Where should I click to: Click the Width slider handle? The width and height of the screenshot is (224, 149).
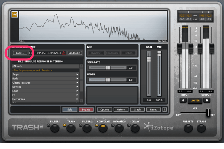pyautogui.click(x=108, y=80)
